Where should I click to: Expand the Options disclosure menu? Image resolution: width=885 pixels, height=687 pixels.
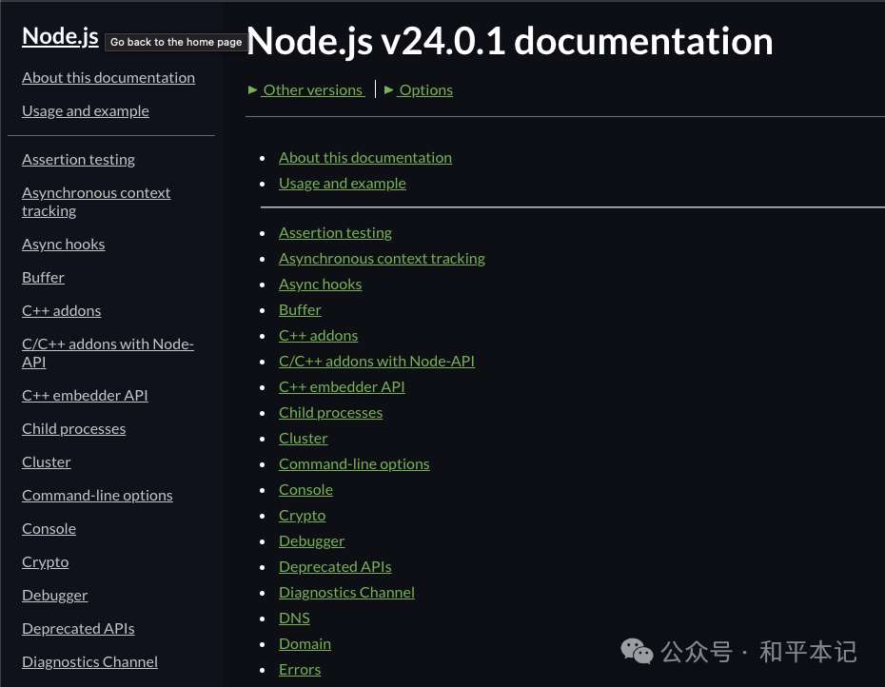coord(418,90)
